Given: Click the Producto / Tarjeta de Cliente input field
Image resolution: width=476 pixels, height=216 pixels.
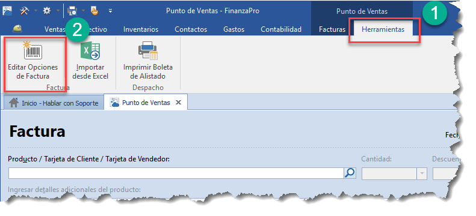Looking at the screenshot, I should (x=176, y=173).
